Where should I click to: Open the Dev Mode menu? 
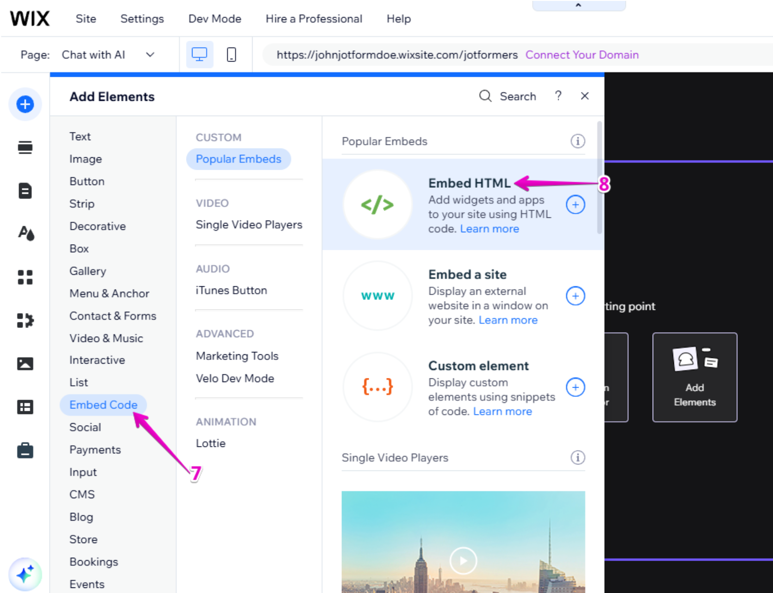click(215, 19)
